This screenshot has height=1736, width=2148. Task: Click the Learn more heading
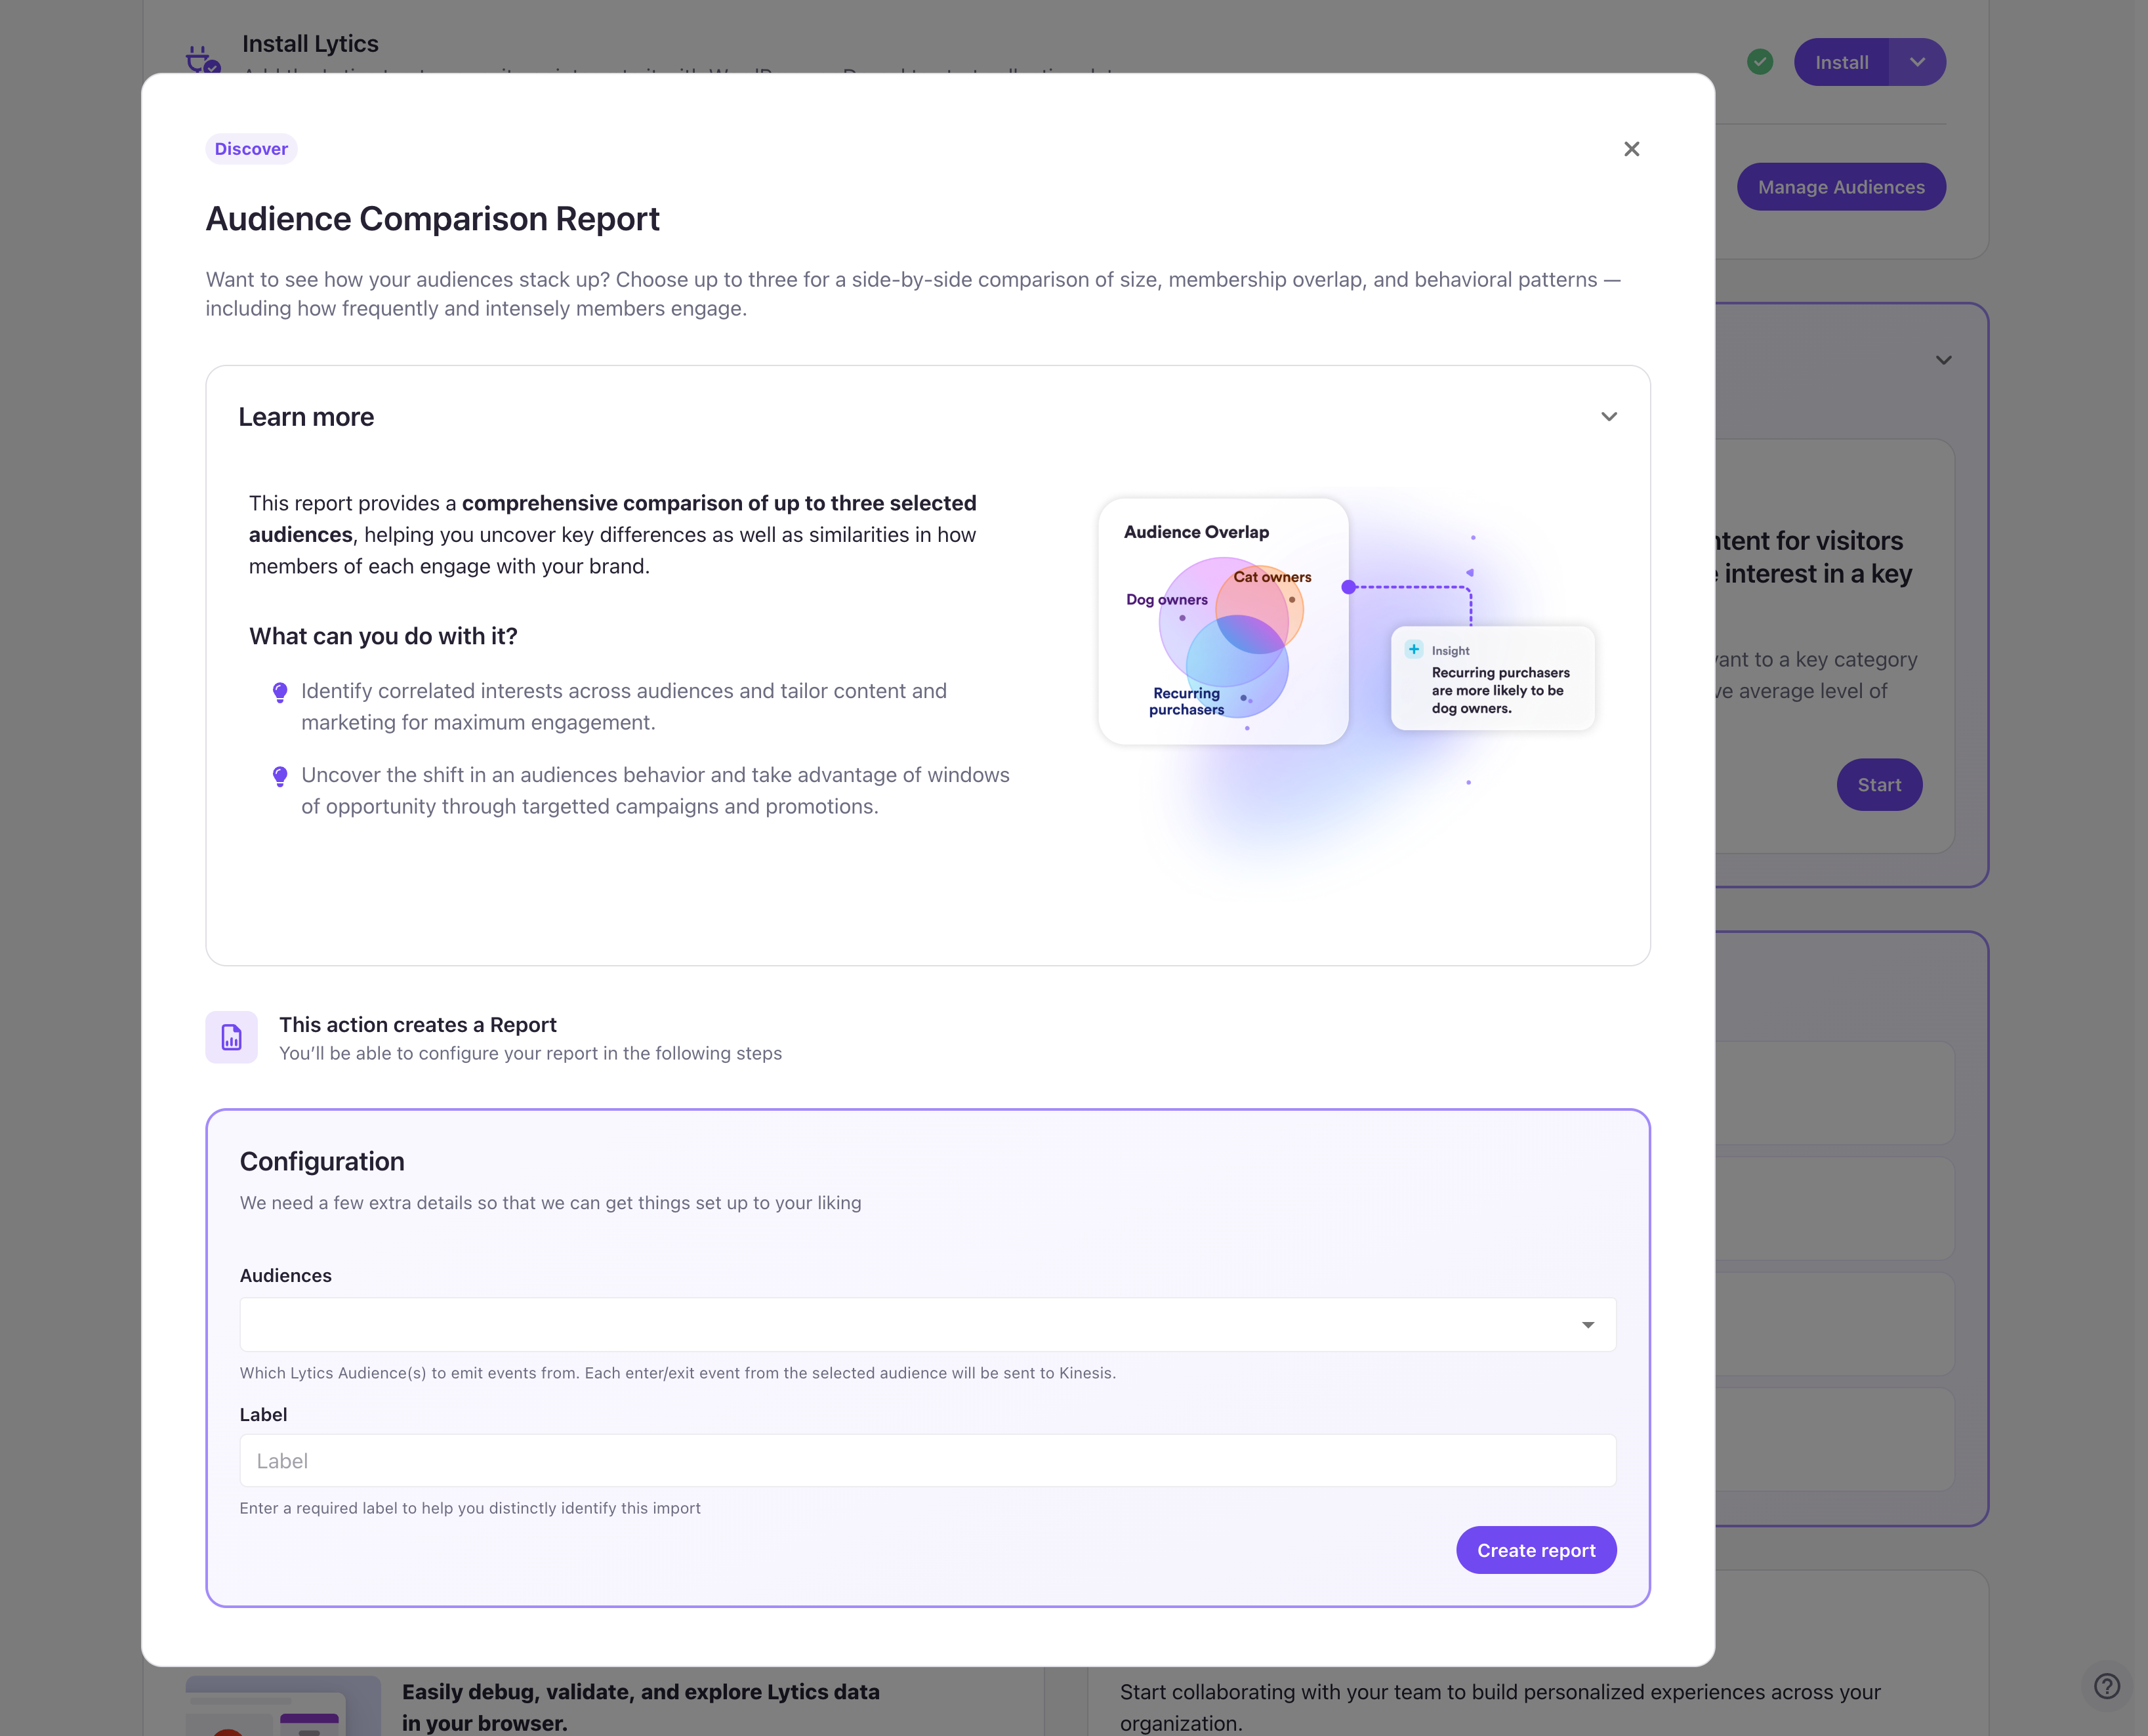(x=306, y=417)
